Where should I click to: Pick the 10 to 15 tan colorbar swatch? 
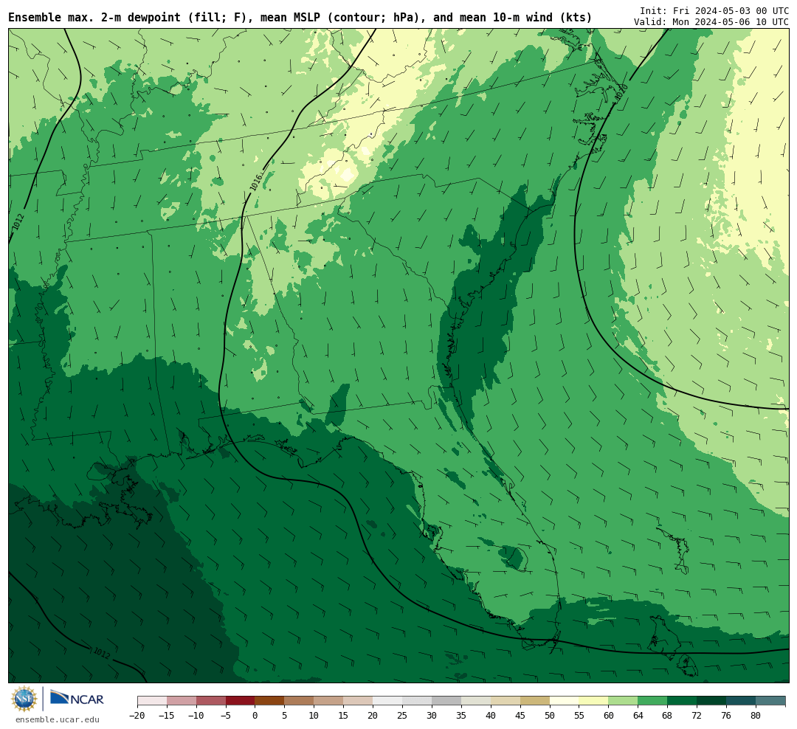coord(329,700)
